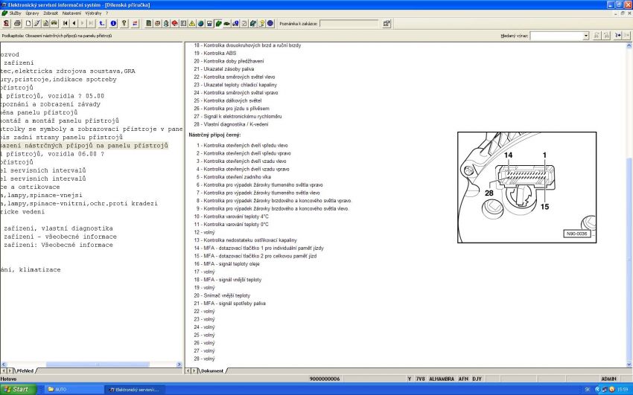This screenshot has width=633, height=395.
Task: Open the Služby menu
Action: [x=15, y=13]
